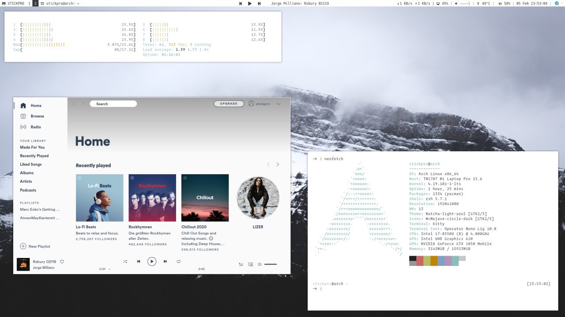The width and height of the screenshot is (565, 317).
Task: Skip to previous track in Spotify player
Action: (x=138, y=261)
